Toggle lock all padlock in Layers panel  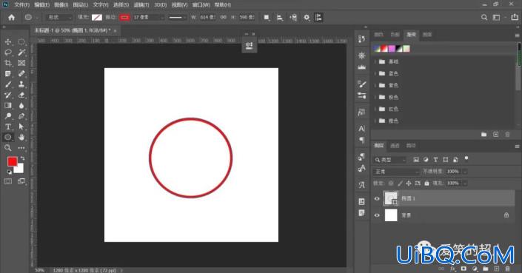[426, 183]
